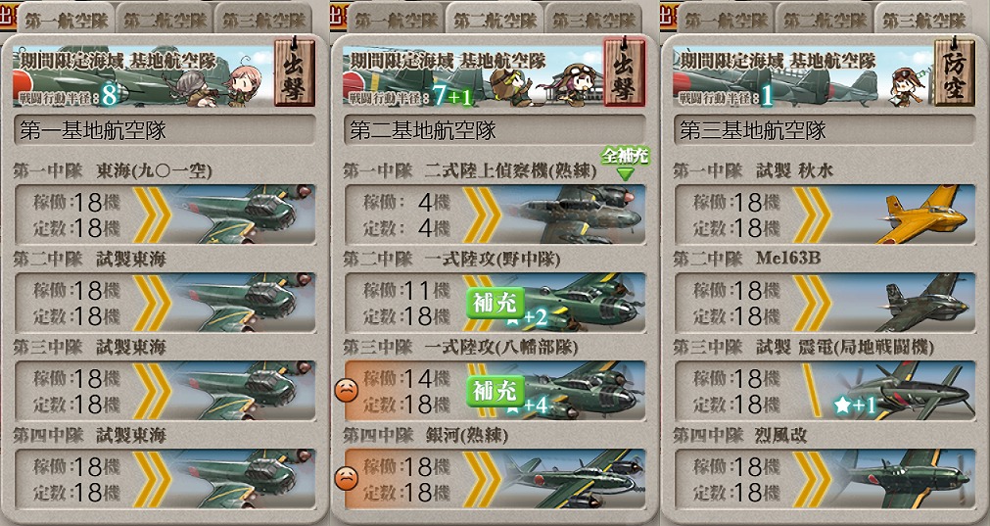Toggle the first air base 出撃 wooden sign
The height and width of the screenshot is (526, 990).
coord(294,72)
